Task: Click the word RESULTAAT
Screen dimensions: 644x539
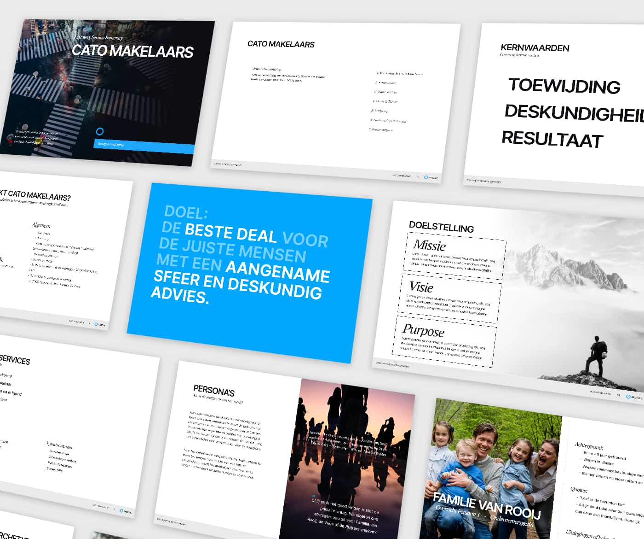Action: pyautogui.click(x=552, y=139)
